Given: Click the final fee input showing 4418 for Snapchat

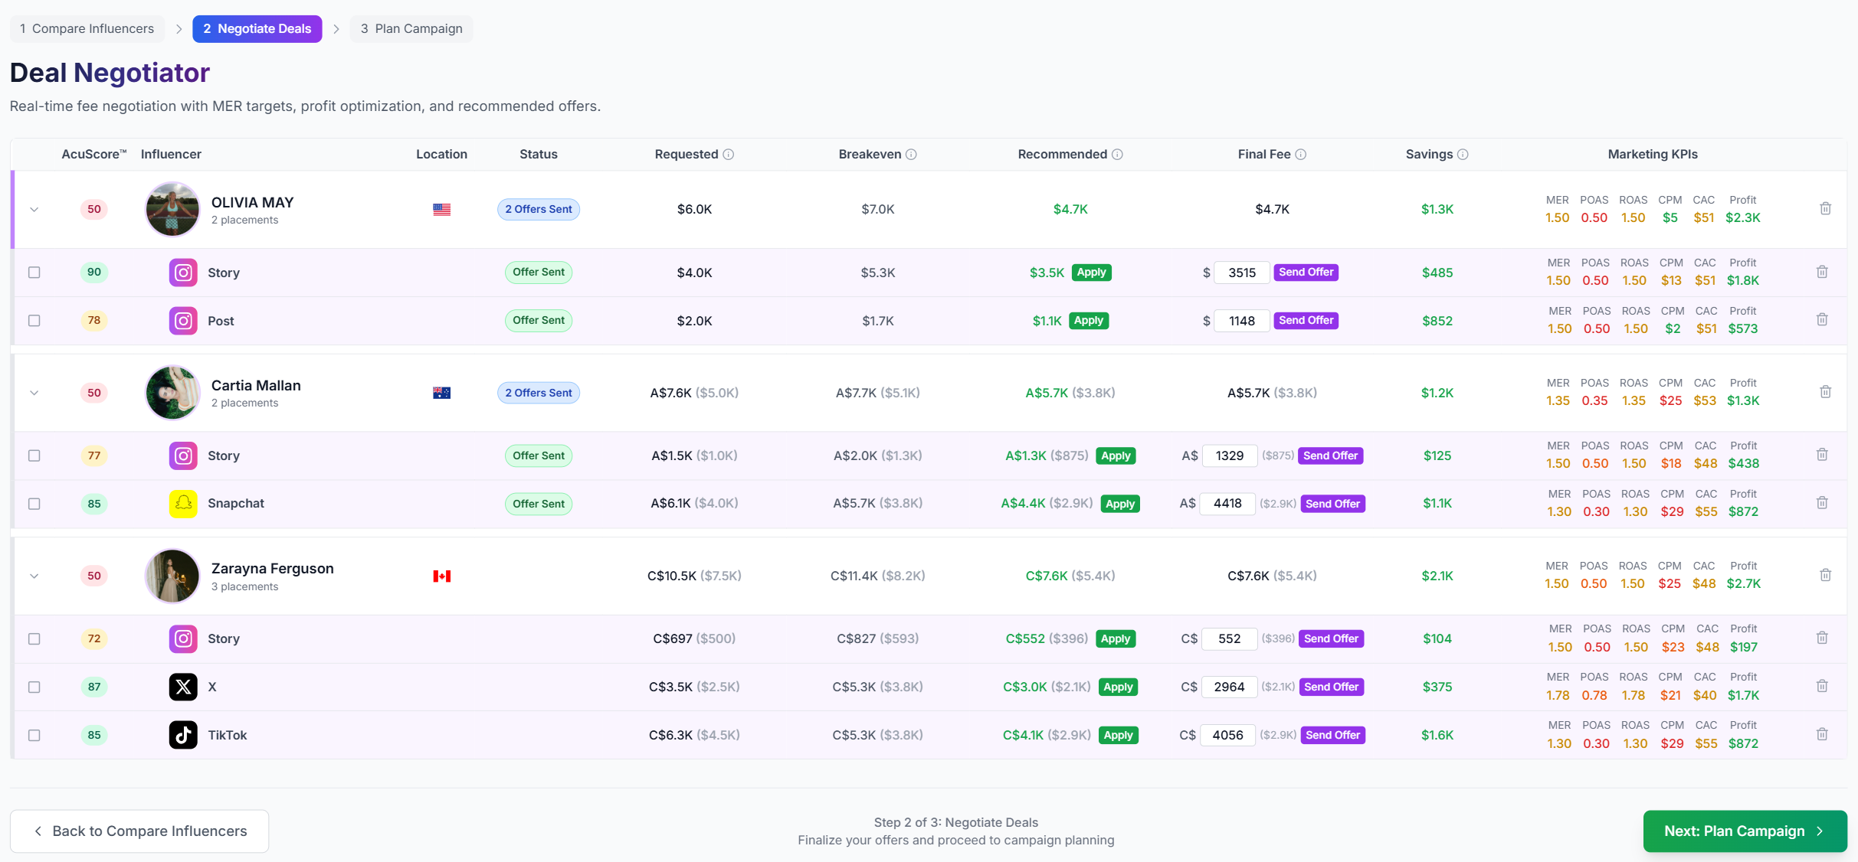Looking at the screenshot, I should pyautogui.click(x=1227, y=504).
